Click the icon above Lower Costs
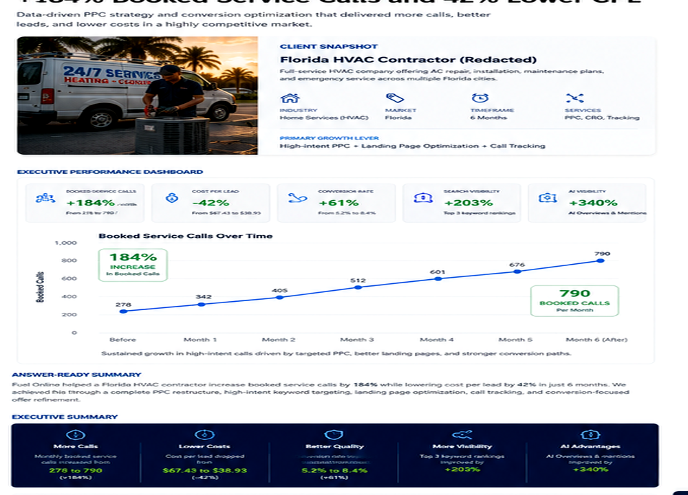Screen dimensions: 688x495 pyautogui.click(x=204, y=435)
